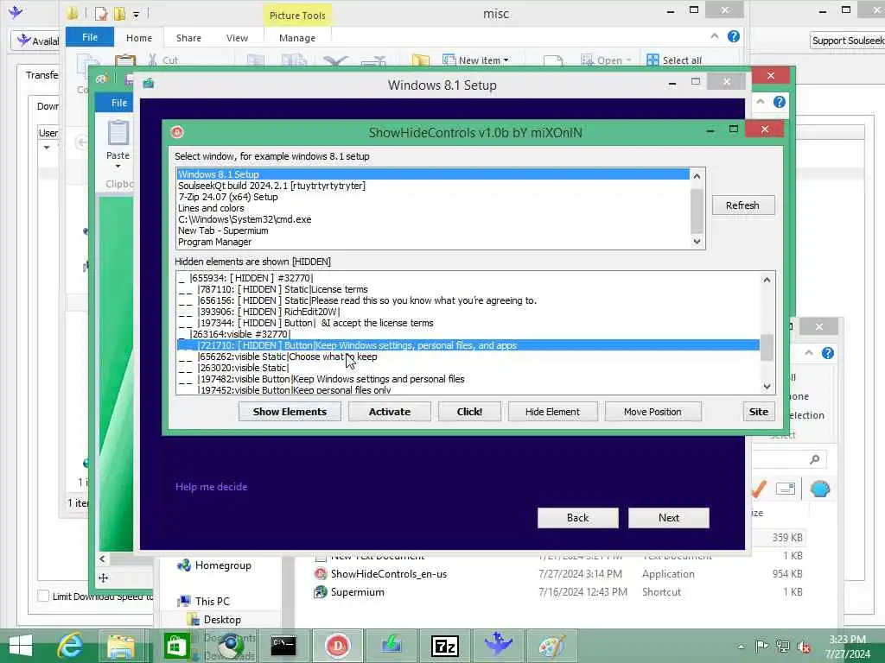Open the Manage tab under Picture Tools
The width and height of the screenshot is (885, 663).
[x=297, y=38]
